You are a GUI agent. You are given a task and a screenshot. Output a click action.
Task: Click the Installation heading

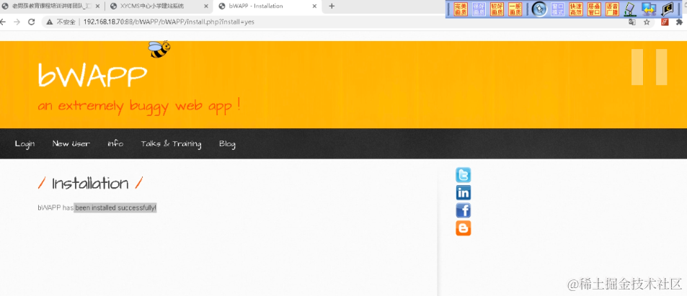click(90, 183)
